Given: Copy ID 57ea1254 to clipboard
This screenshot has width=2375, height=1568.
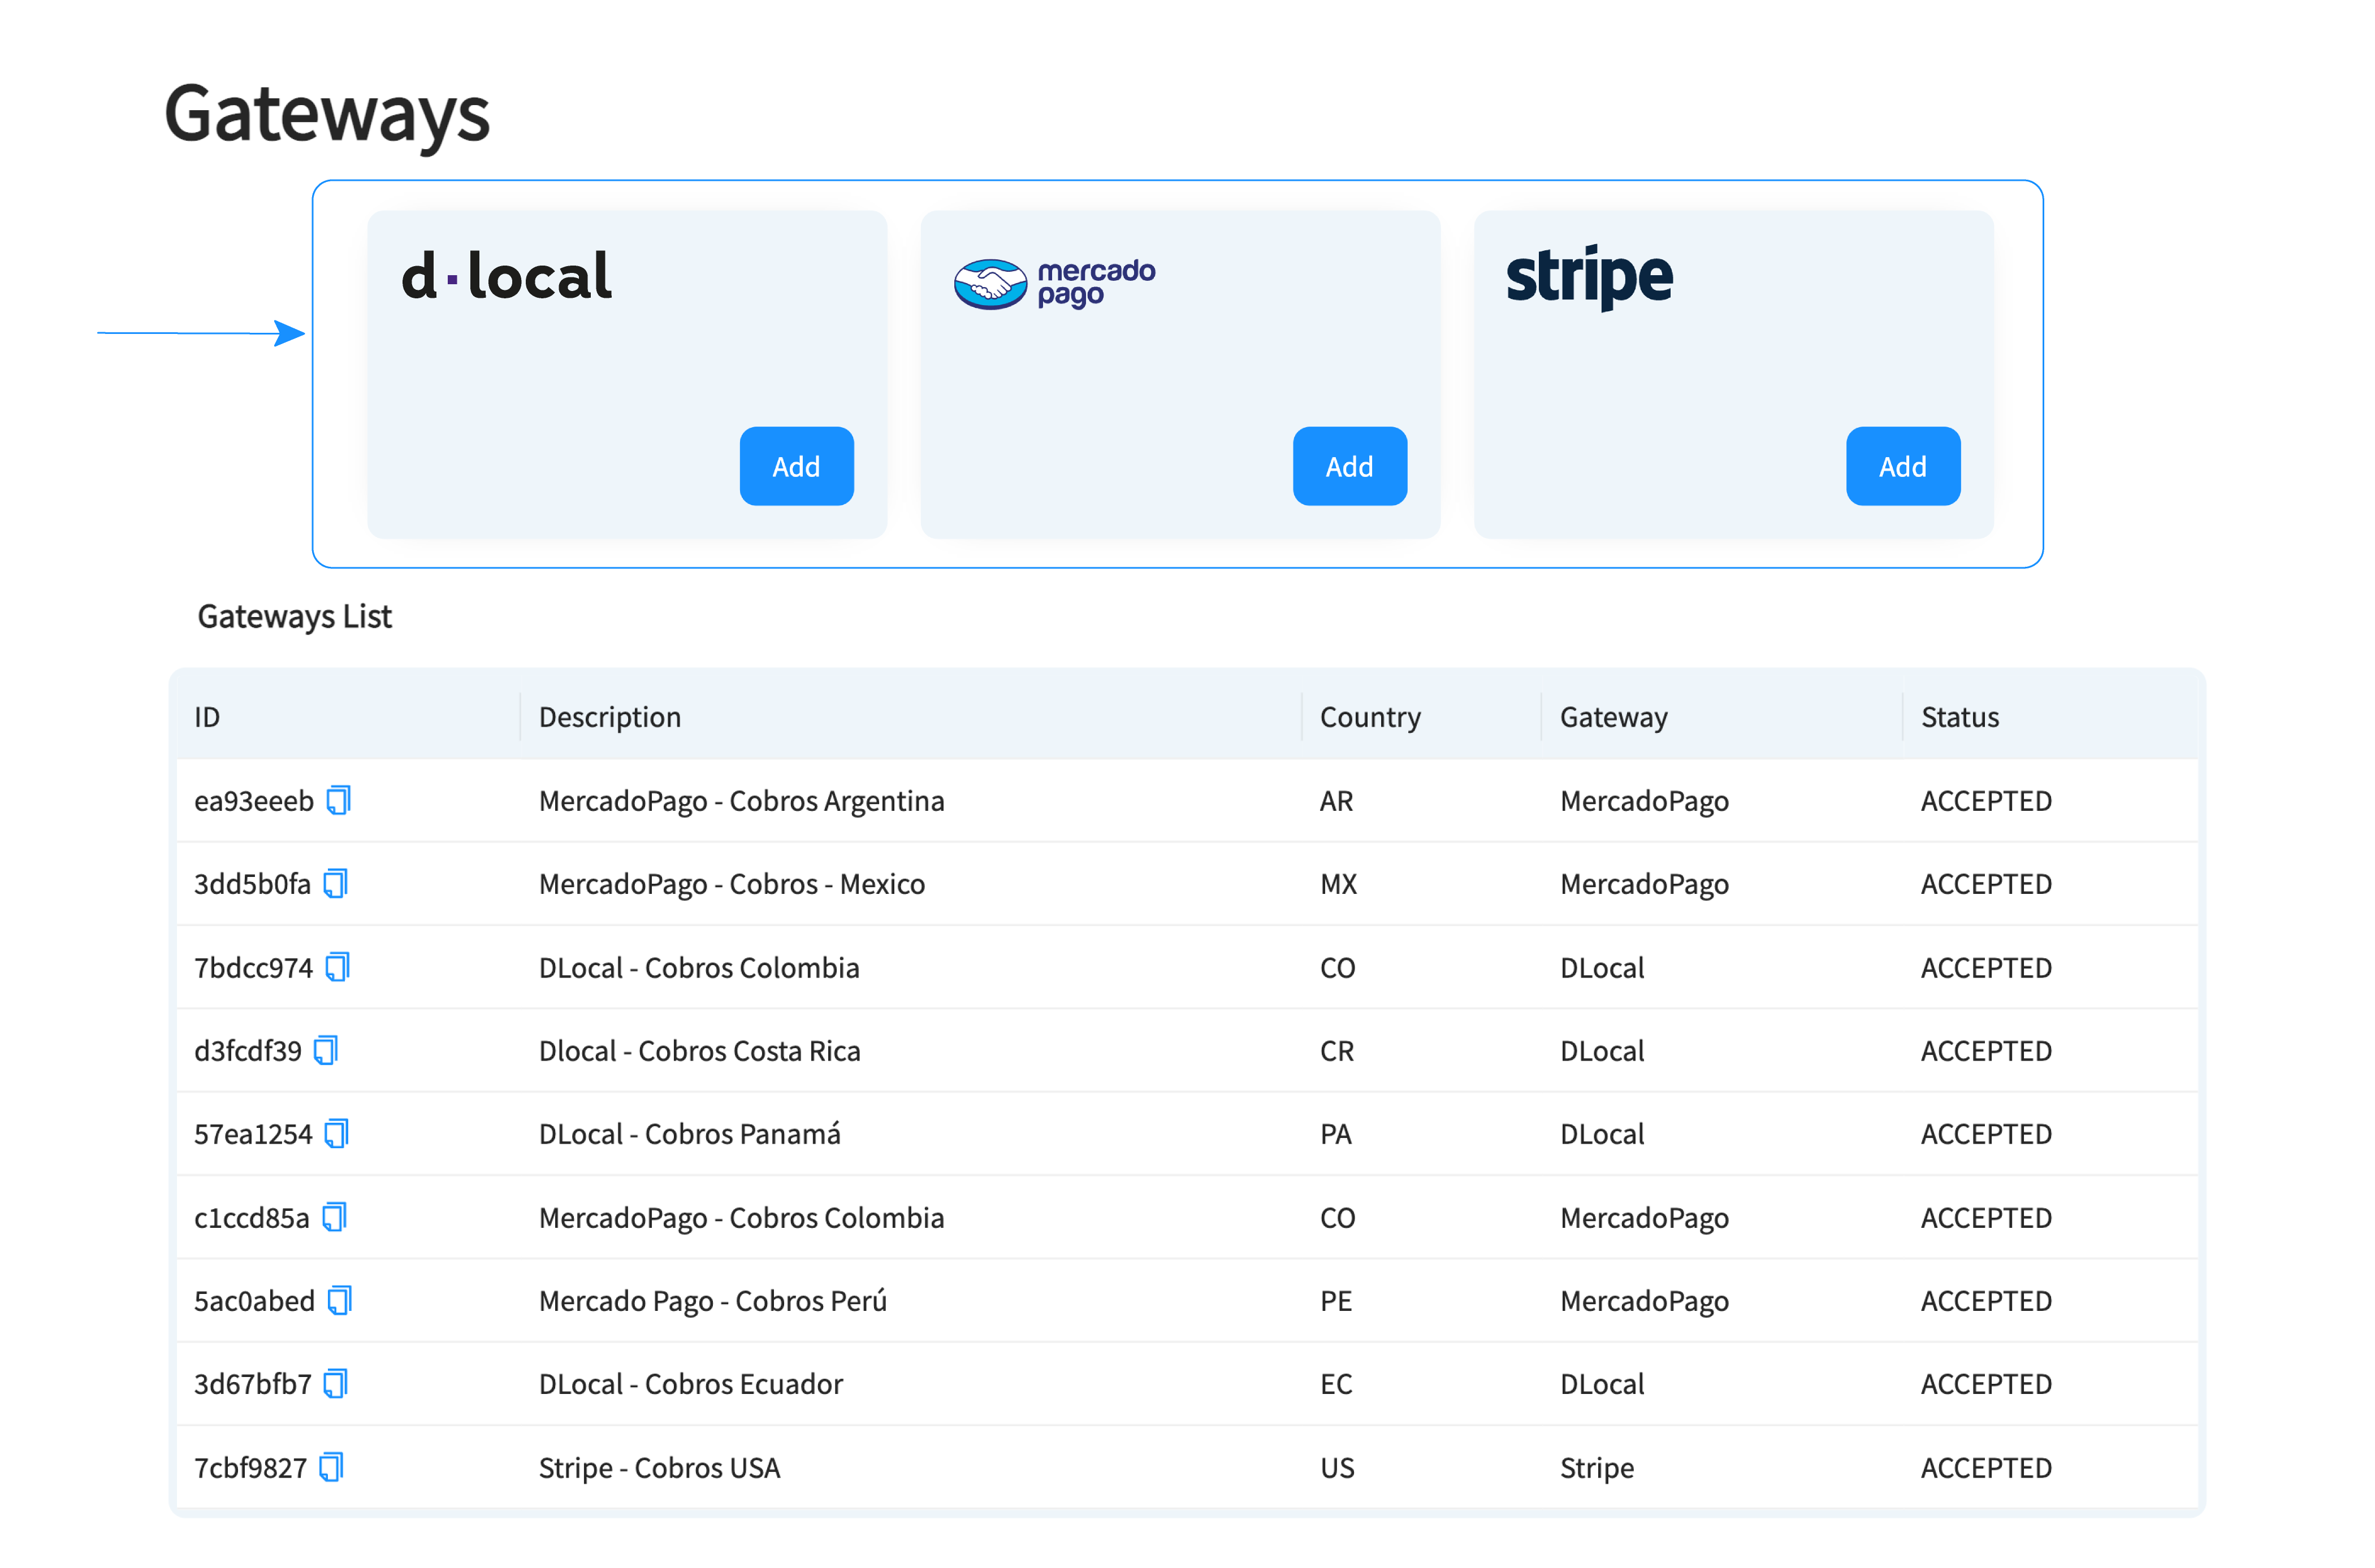Looking at the screenshot, I should click(336, 1134).
